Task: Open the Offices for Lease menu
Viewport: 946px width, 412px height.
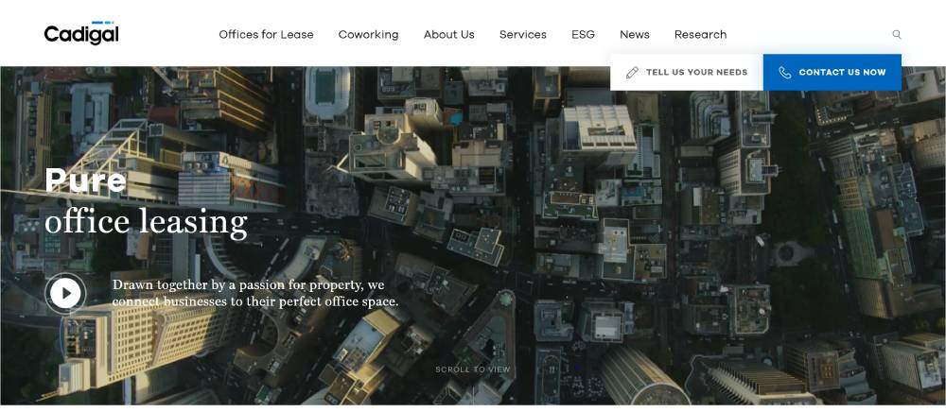Action: (266, 35)
